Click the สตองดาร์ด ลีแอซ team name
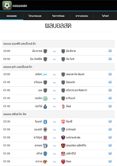The height and width of the screenshot is (166, 117). tap(75, 74)
